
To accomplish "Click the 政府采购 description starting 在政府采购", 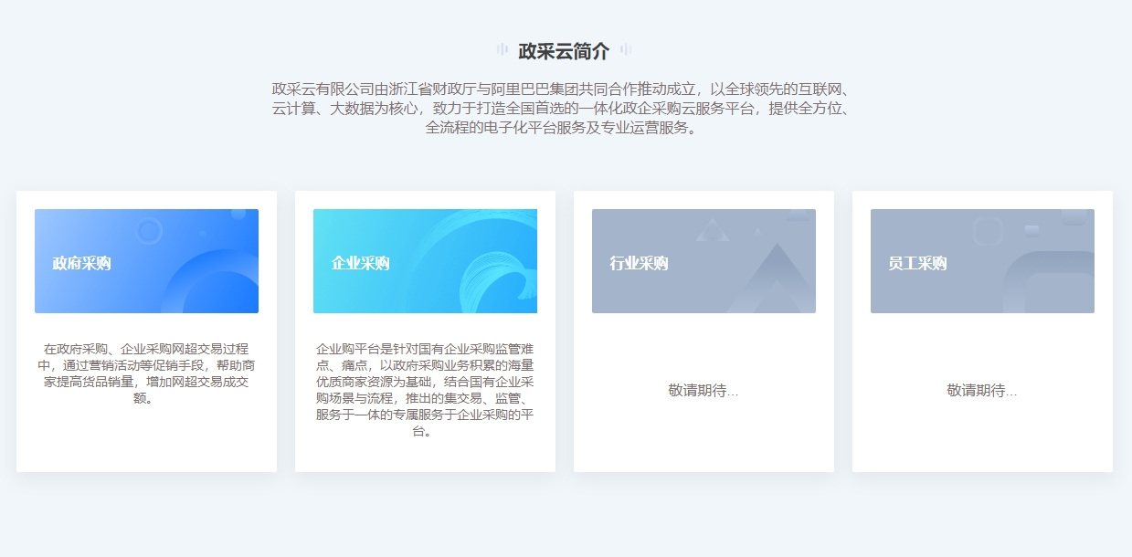I will coord(146,373).
